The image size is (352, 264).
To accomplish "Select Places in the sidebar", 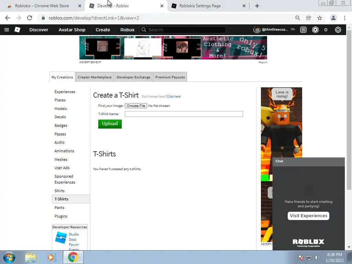I will (60, 100).
